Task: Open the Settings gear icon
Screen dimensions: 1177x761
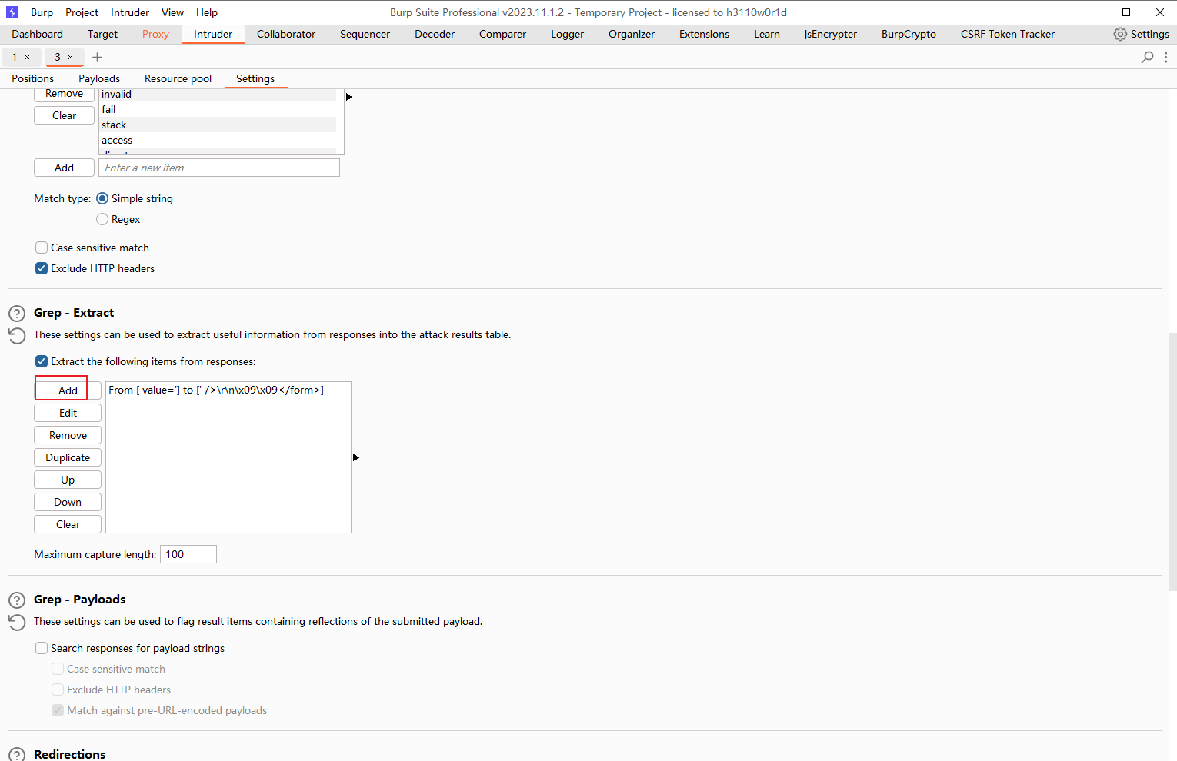Action: pyautogui.click(x=1120, y=34)
